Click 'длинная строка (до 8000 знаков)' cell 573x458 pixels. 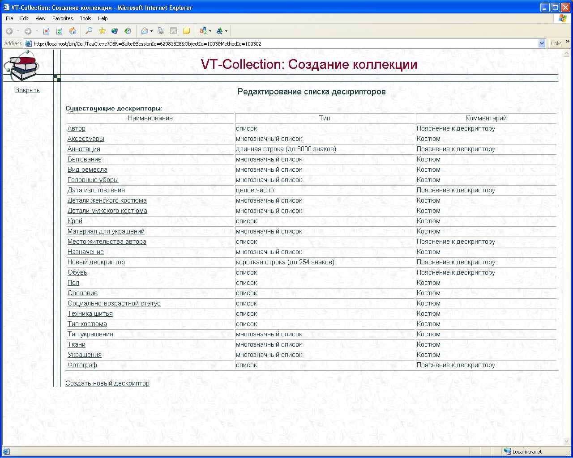tap(325, 149)
